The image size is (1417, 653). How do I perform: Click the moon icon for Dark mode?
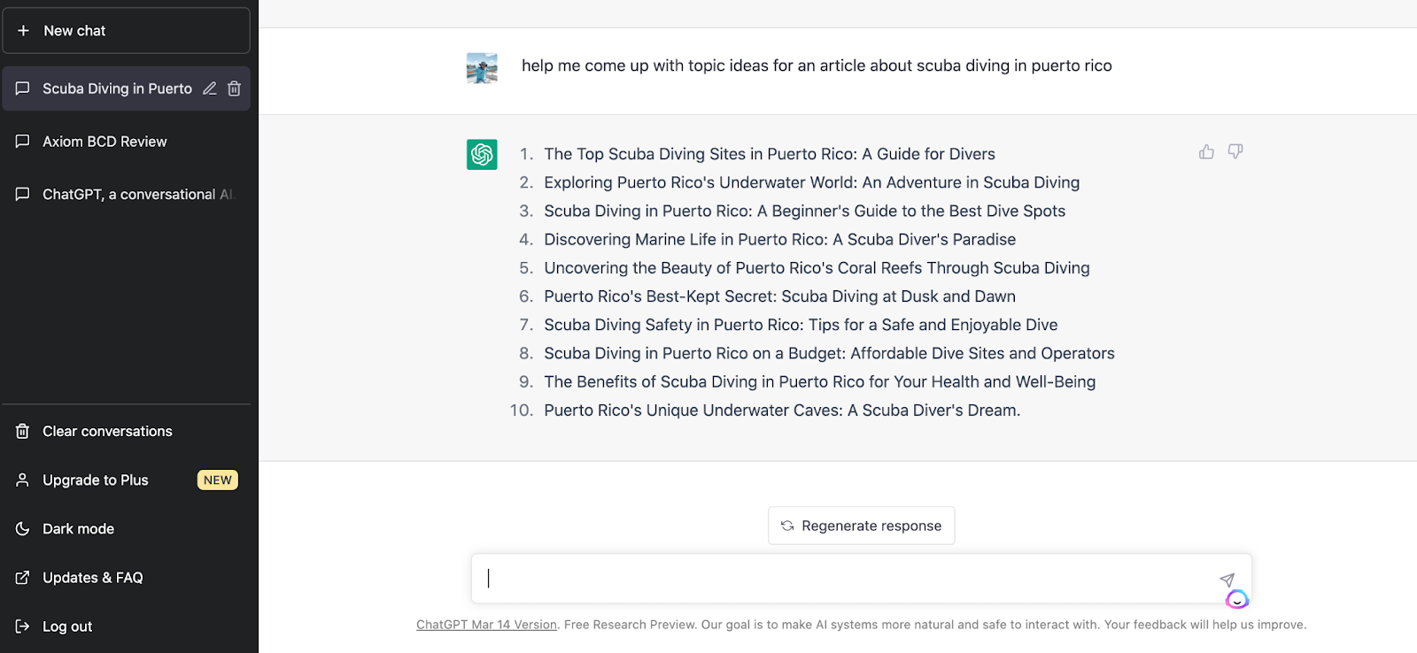pos(23,528)
